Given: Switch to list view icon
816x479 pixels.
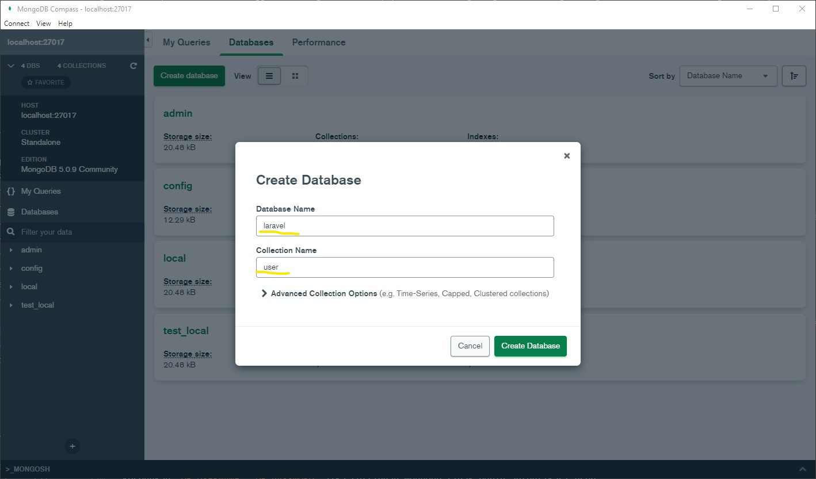Looking at the screenshot, I should (269, 76).
